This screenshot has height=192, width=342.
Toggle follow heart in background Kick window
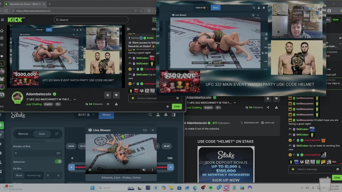pos(276,98)
